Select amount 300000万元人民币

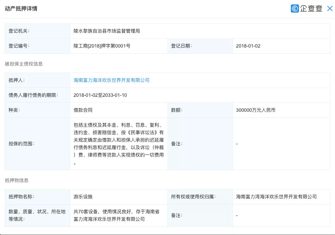[x=255, y=110]
